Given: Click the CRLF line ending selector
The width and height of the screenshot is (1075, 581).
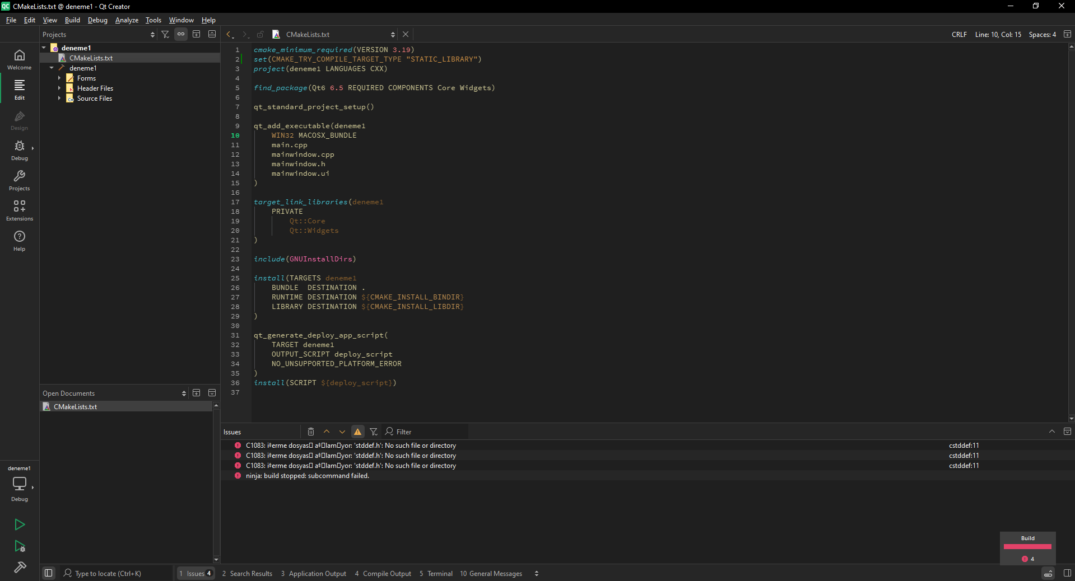Looking at the screenshot, I should 959,34.
